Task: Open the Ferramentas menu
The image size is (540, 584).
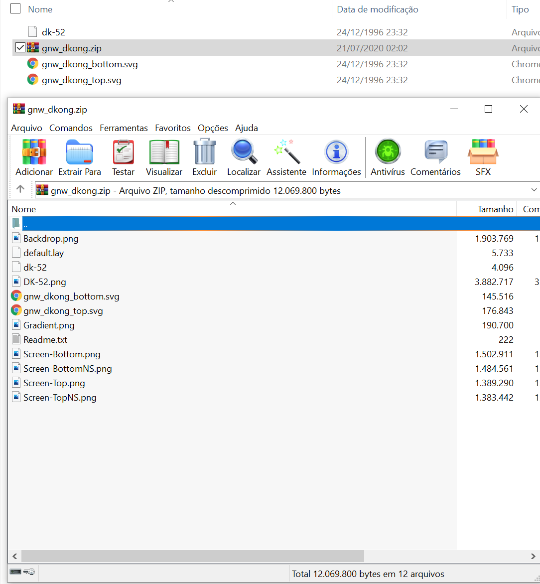Action: 124,128
